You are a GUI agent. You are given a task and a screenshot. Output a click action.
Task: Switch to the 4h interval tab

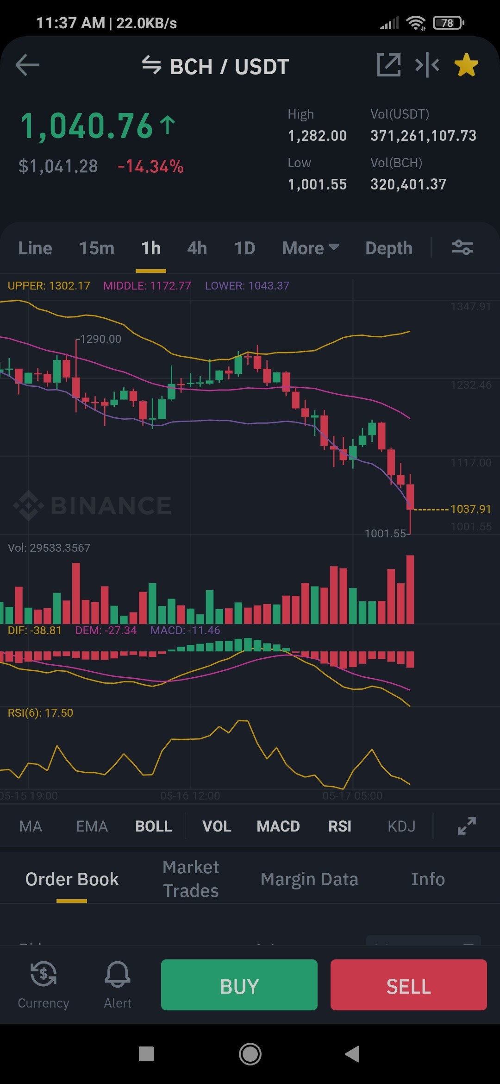pos(197,248)
